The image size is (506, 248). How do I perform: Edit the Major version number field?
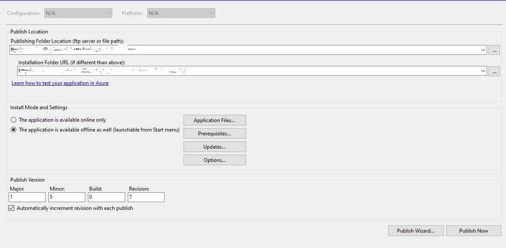point(27,197)
